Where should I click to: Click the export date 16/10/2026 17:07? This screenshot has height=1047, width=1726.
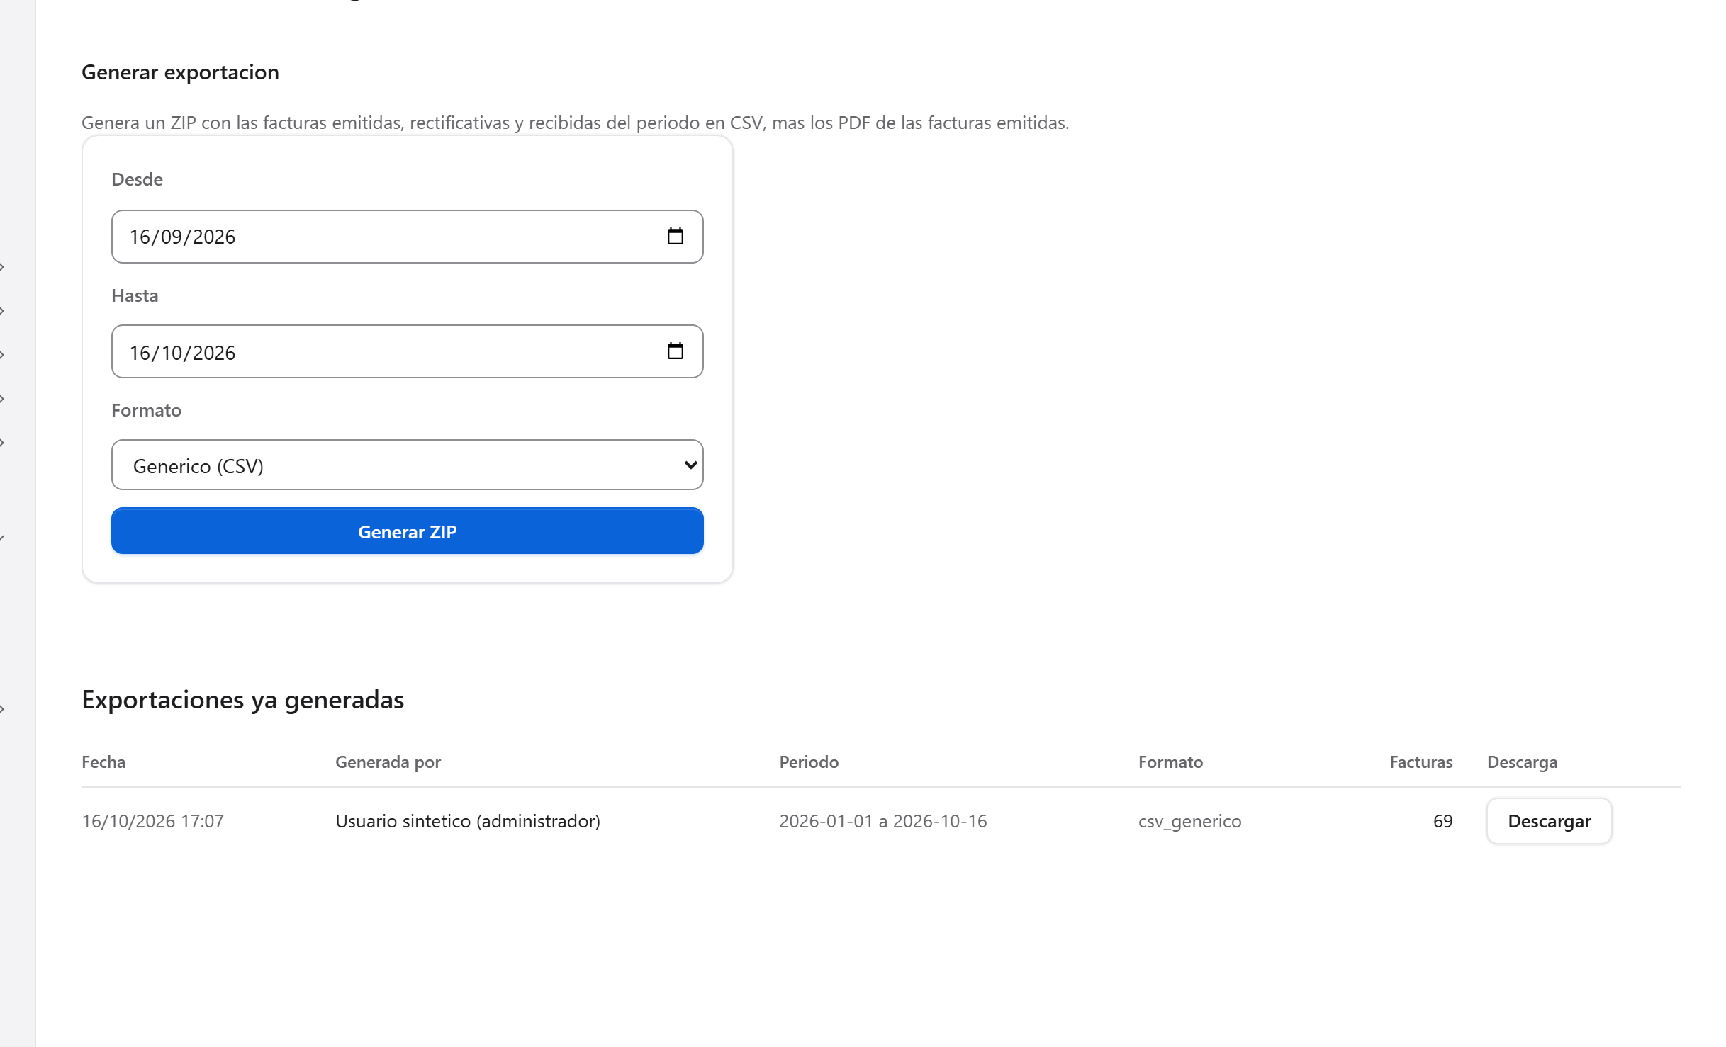pyautogui.click(x=152, y=821)
